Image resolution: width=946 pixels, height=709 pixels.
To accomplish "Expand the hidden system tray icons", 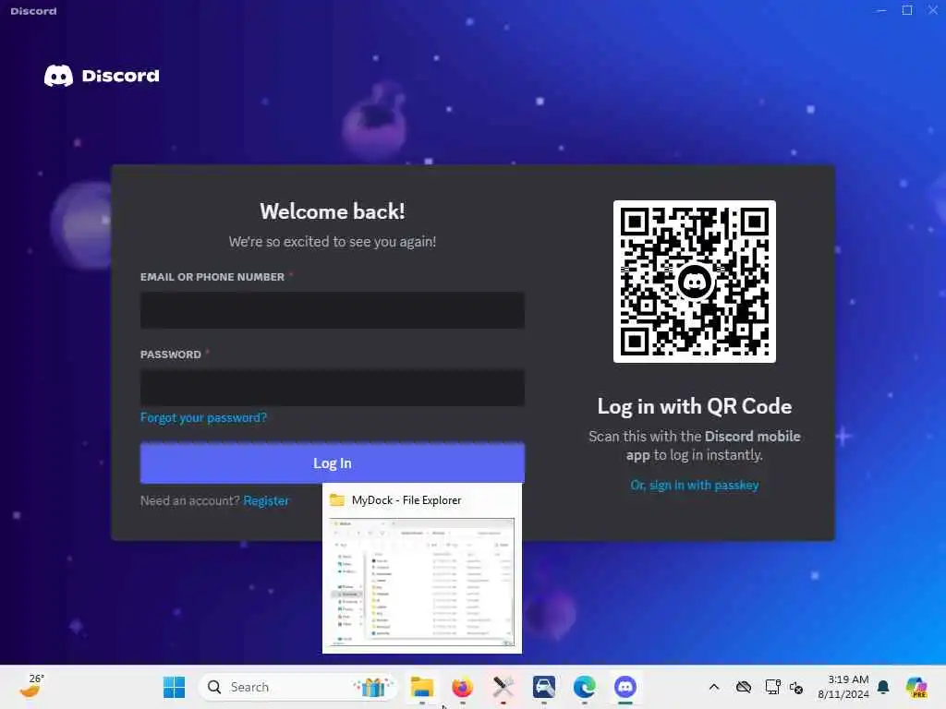I will pos(714,687).
